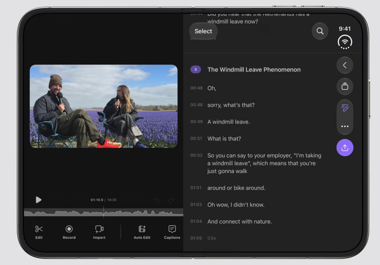The height and width of the screenshot is (265, 380).
Task: Search the transcript with magnifier icon
Action: (x=320, y=31)
